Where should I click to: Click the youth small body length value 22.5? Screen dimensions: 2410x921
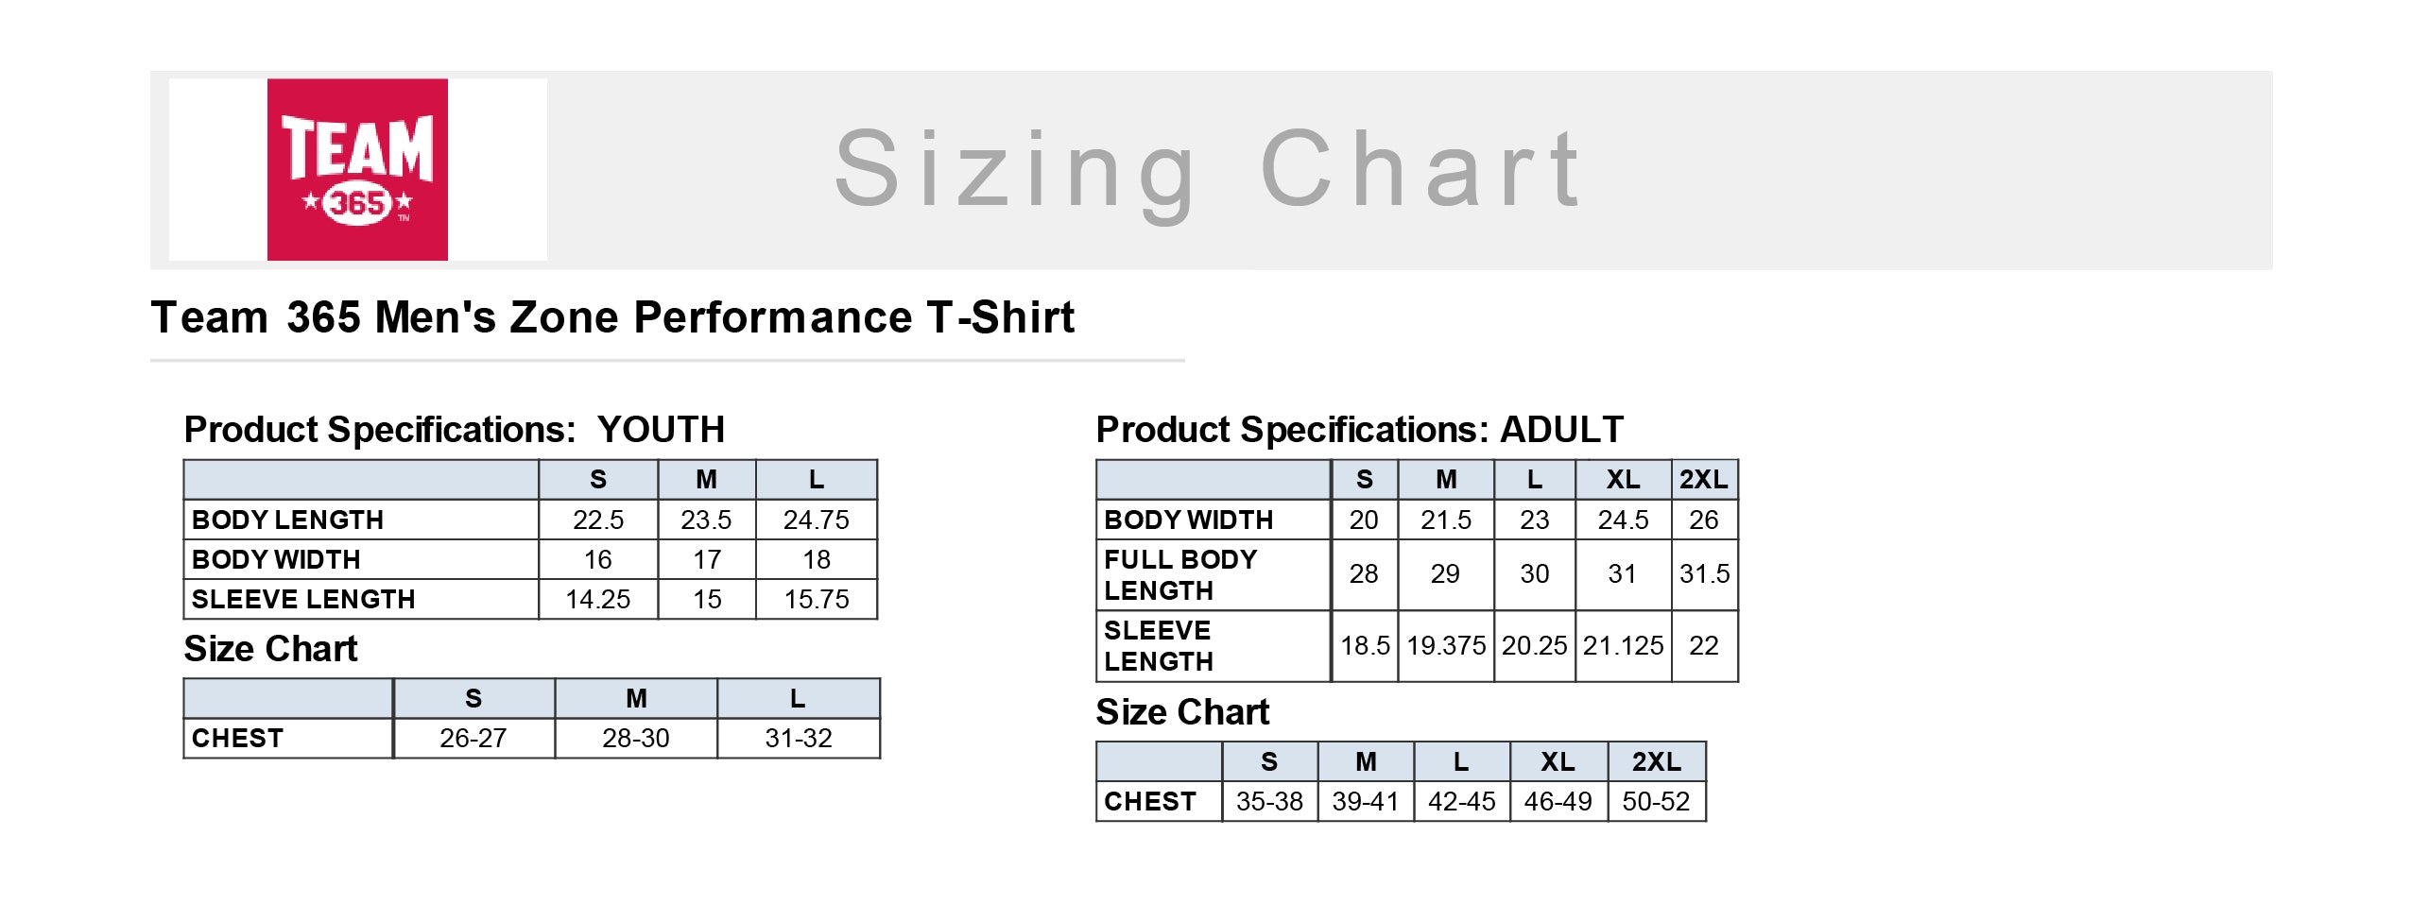pos(598,520)
